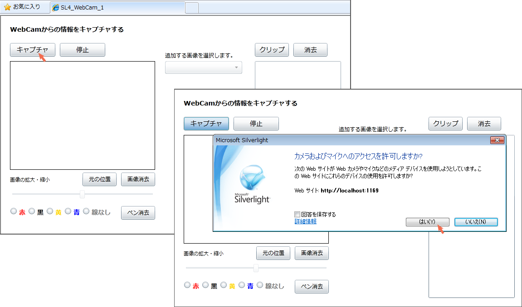Select the 線なし radio button in back window
The width and height of the screenshot is (522, 307).
[x=86, y=211]
